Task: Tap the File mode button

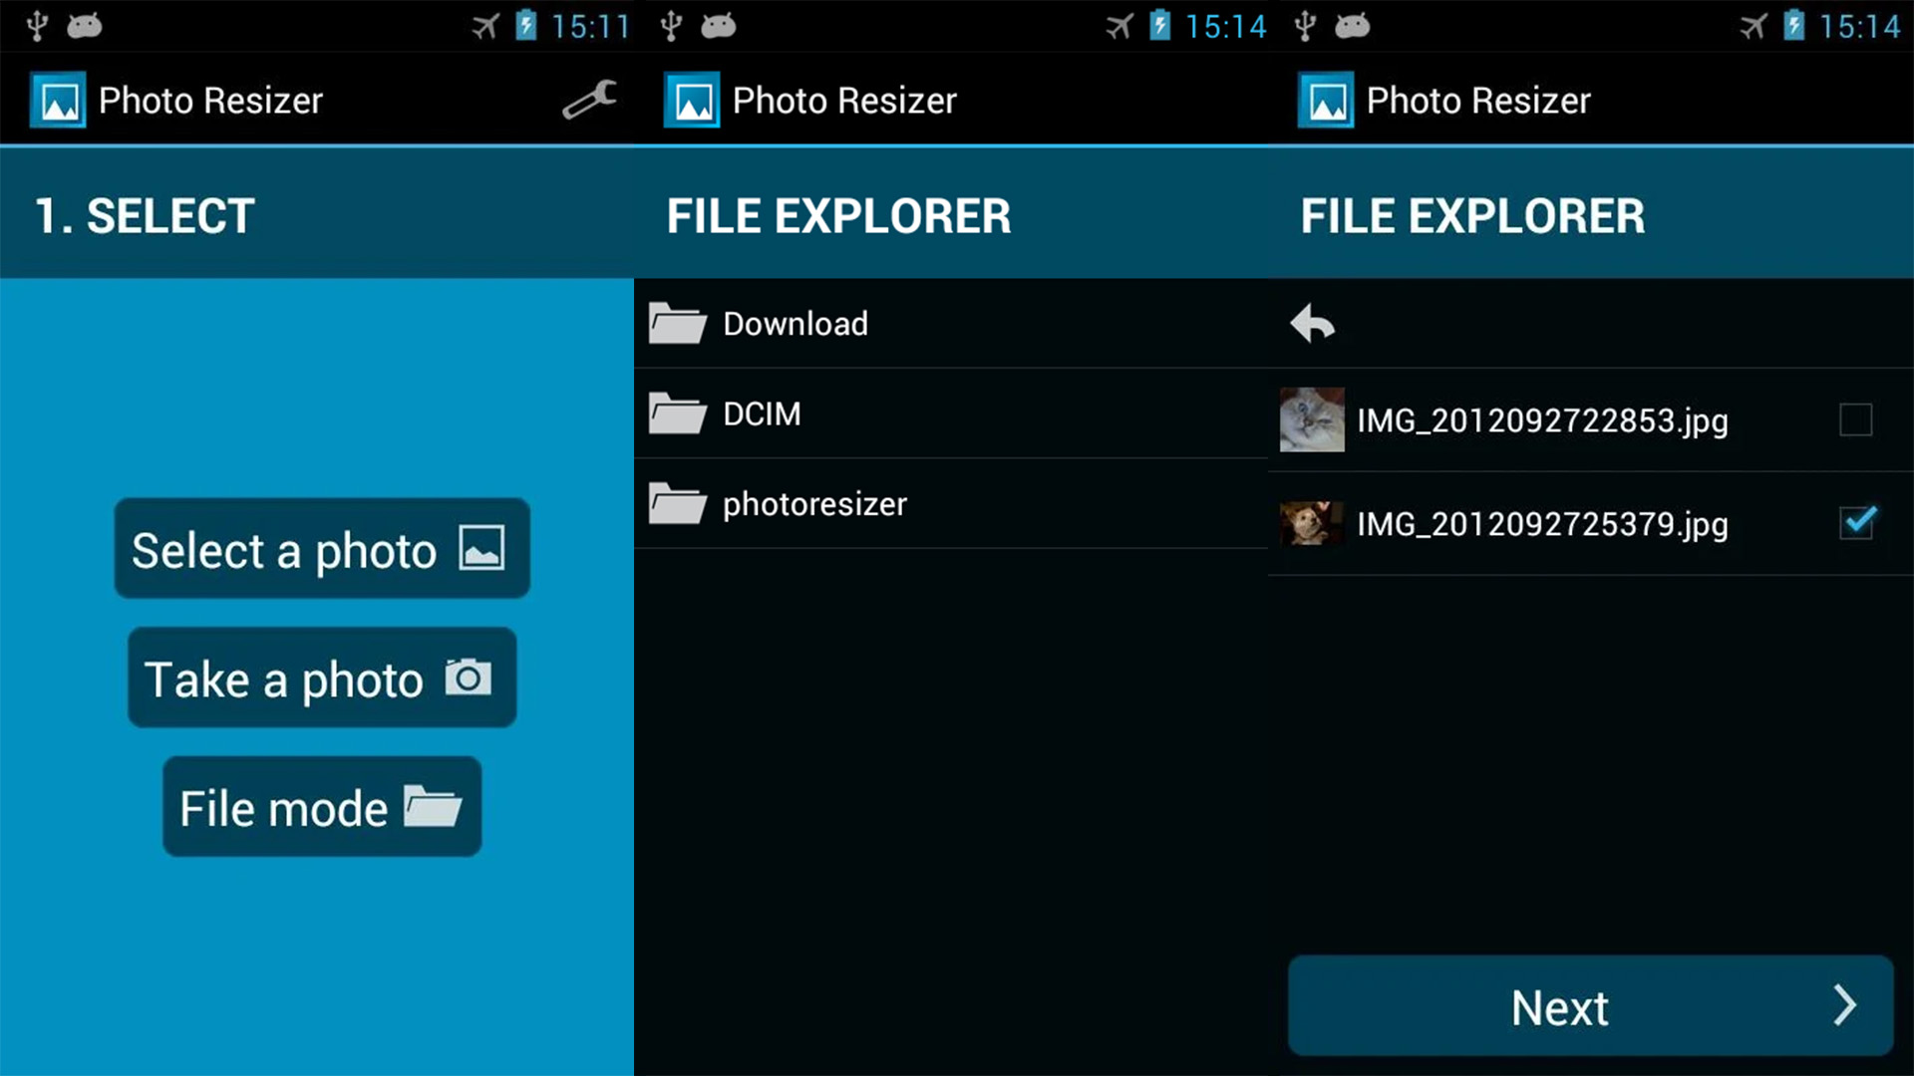Action: point(322,806)
